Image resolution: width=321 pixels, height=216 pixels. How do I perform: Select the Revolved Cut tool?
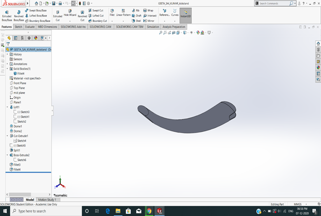(82, 16)
